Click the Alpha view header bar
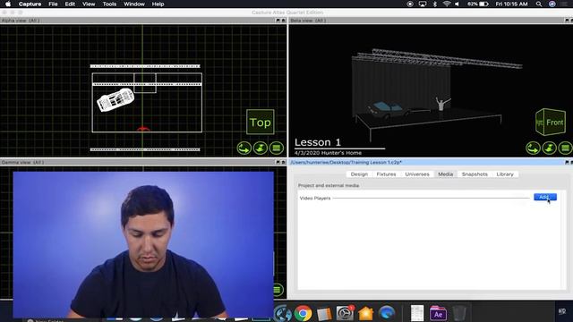 click(x=143, y=21)
